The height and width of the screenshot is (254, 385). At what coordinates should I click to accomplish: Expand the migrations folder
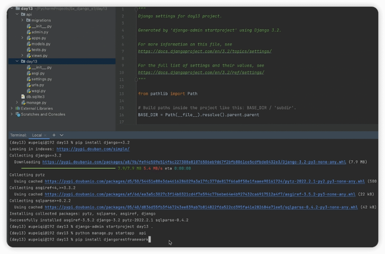tap(22, 20)
